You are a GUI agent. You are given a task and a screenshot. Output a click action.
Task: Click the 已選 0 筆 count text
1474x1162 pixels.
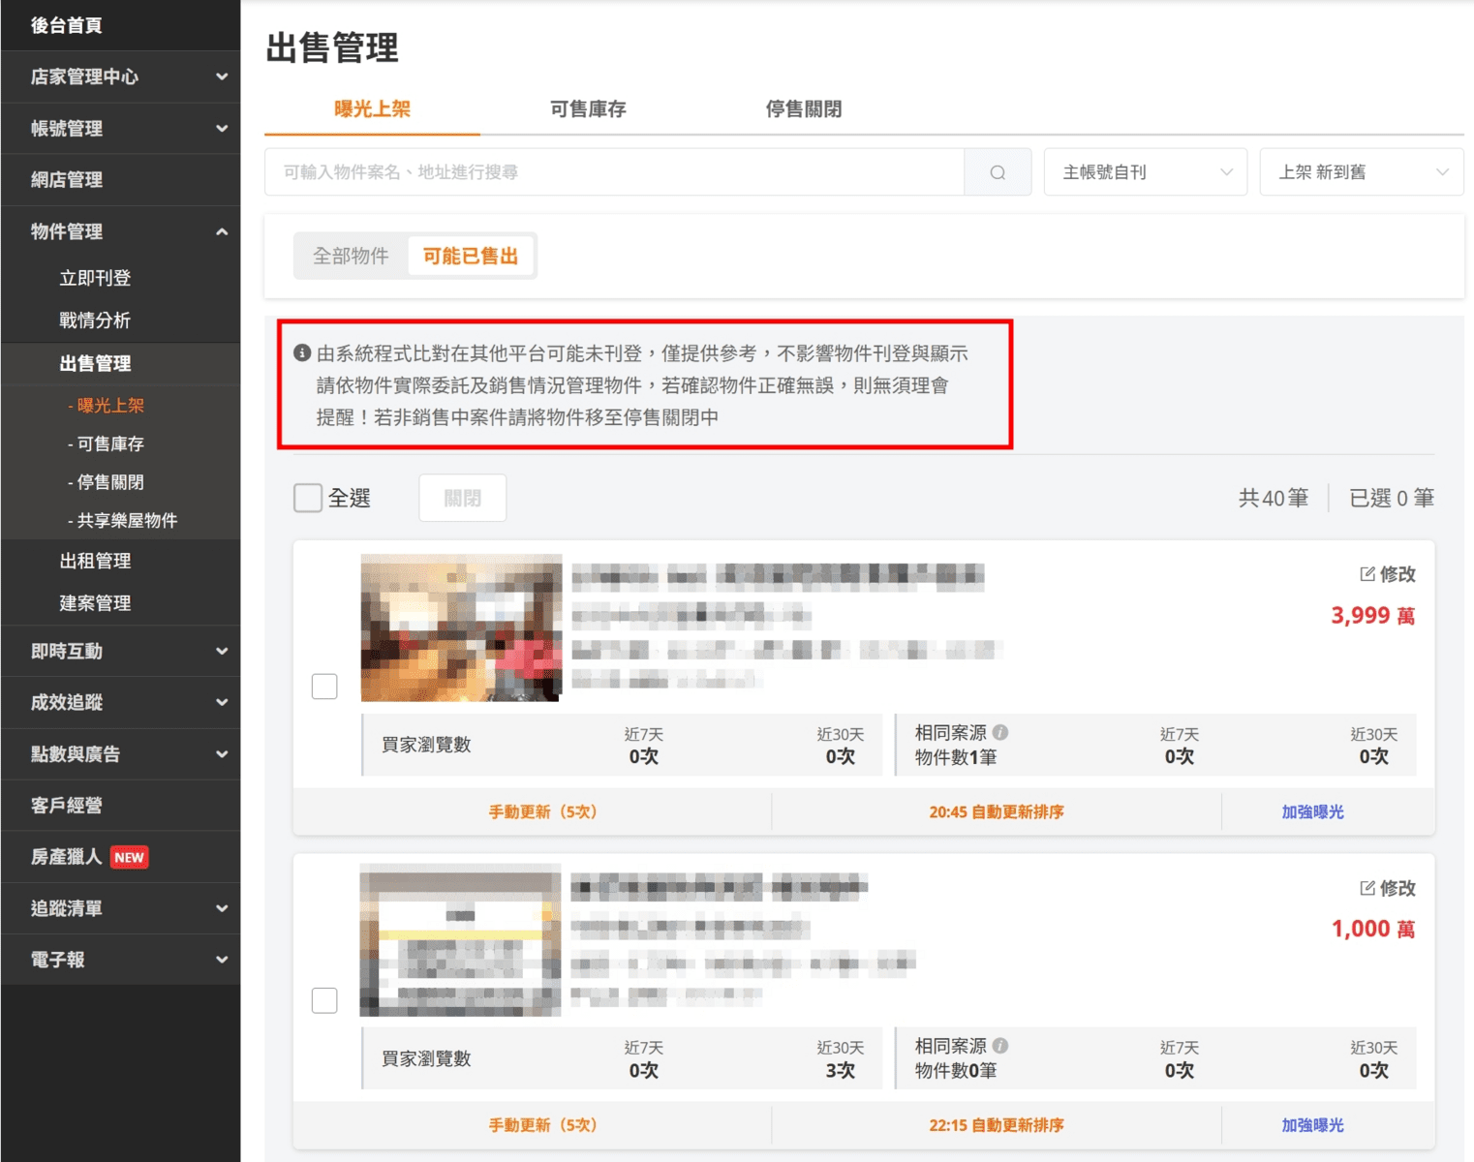click(1392, 498)
